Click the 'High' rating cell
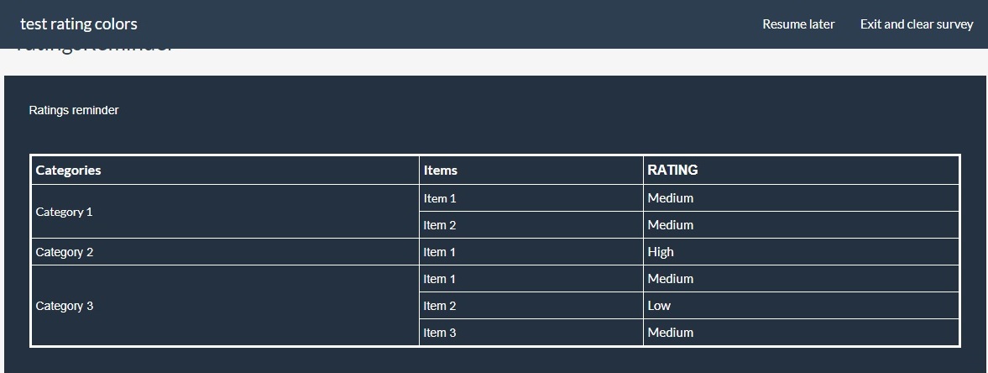The height and width of the screenshot is (373, 988). (x=661, y=252)
